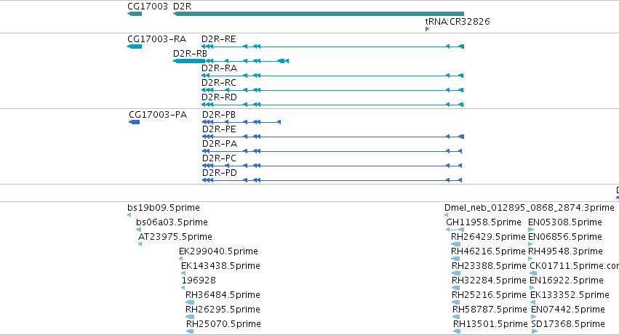Viewport: 619px width, 335px height.
Task: Click the RH58787.5prime EST glyph
Action: 456,317
